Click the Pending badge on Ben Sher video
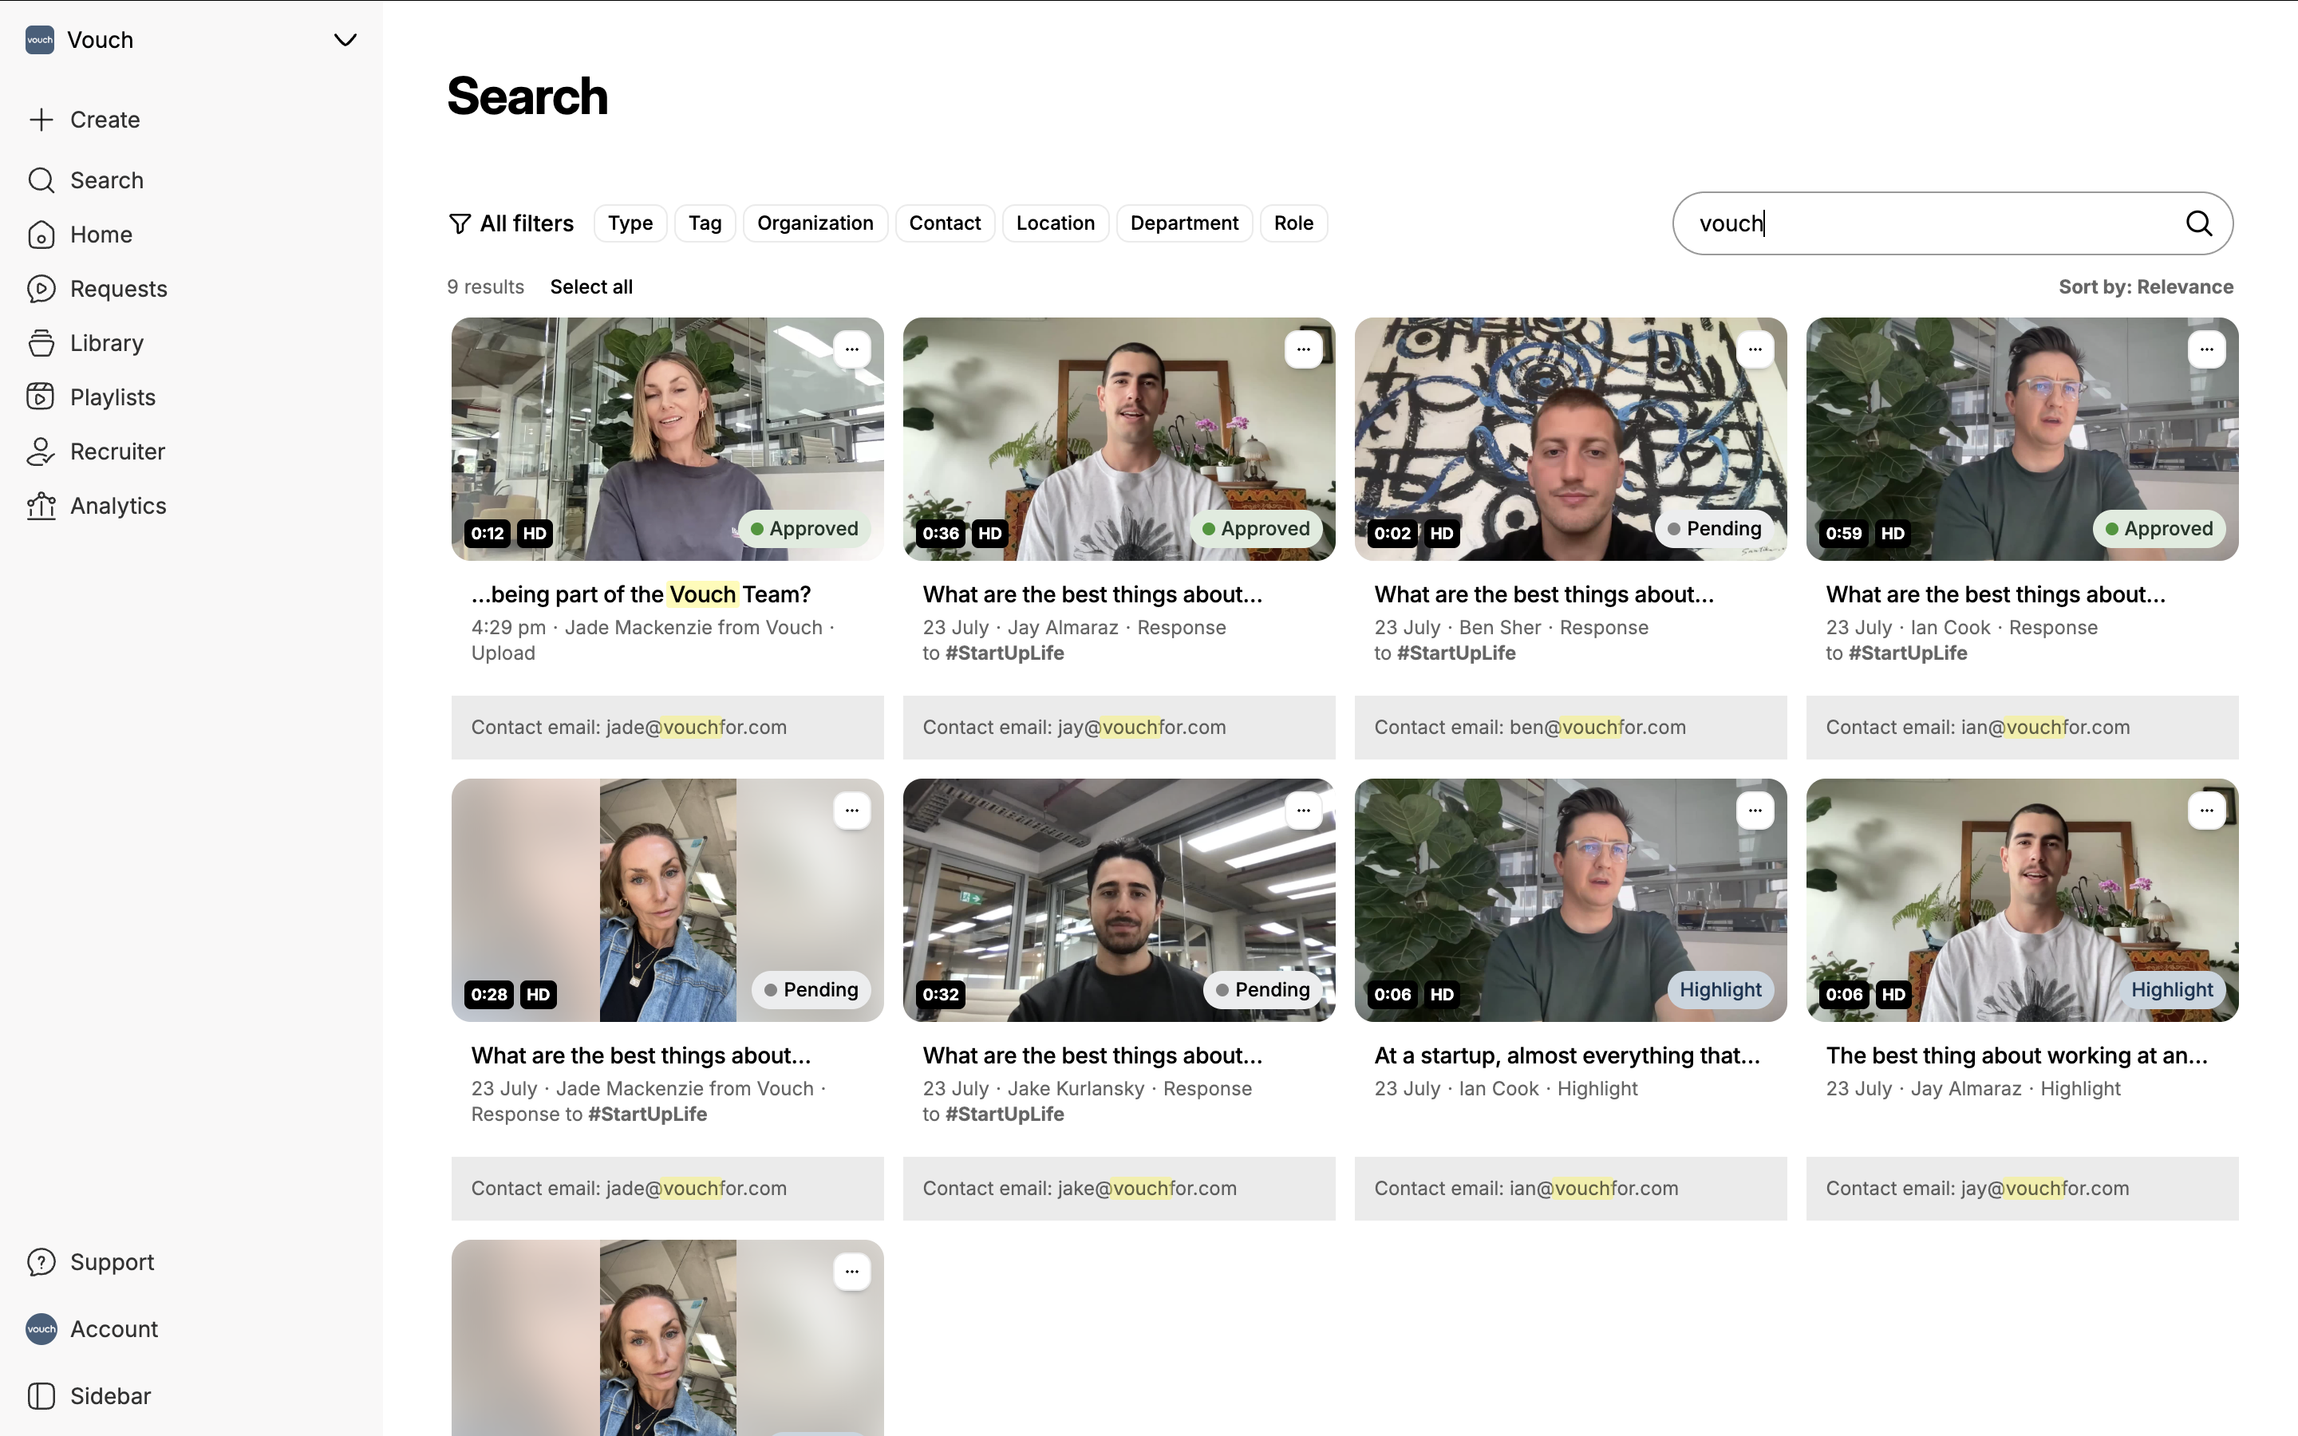 pyautogui.click(x=1714, y=529)
